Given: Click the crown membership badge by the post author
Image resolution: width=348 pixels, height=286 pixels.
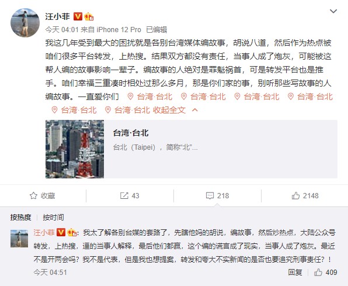Looking at the screenshot, I should pos(89,16).
